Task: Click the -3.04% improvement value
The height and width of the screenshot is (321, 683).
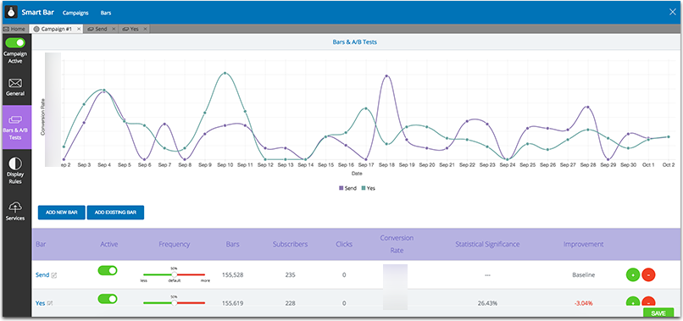Action: 583,303
